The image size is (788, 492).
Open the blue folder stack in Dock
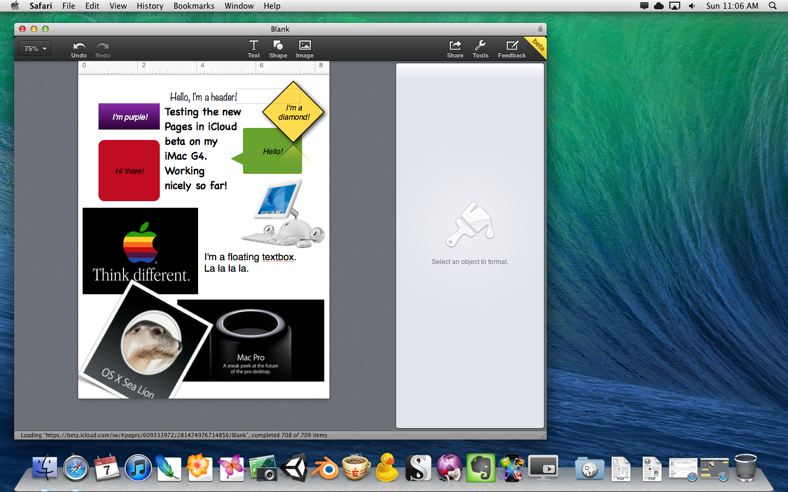pos(589,468)
